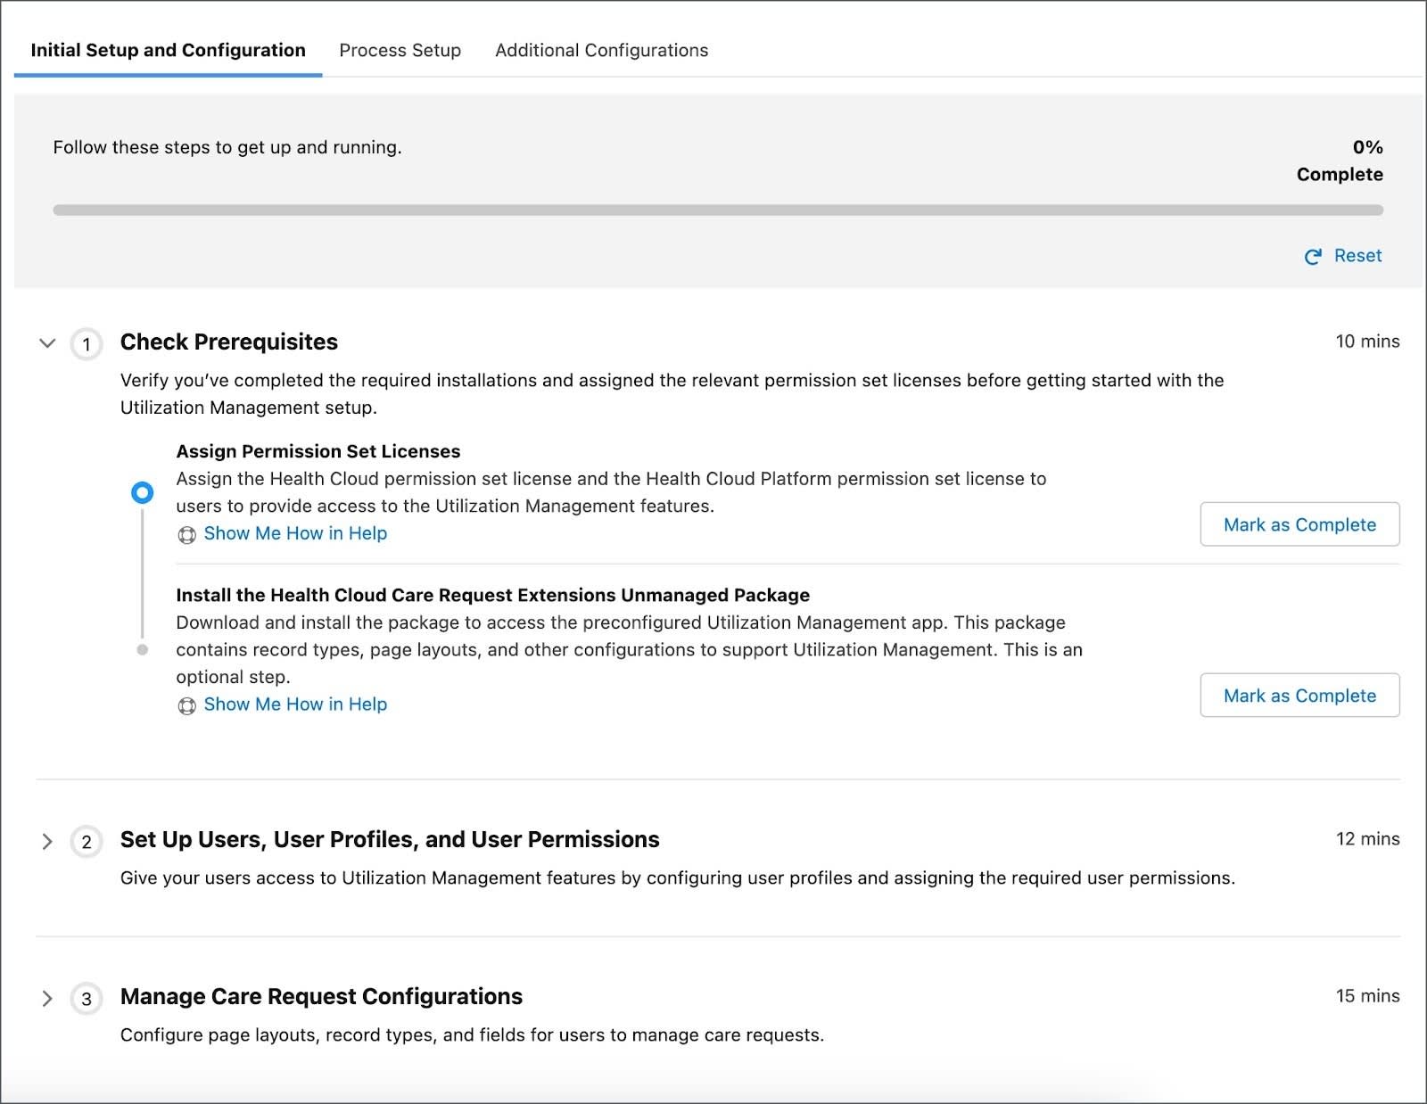The image size is (1427, 1104).
Task: Toggle completion of the unmanaged package step
Action: [1299, 696]
